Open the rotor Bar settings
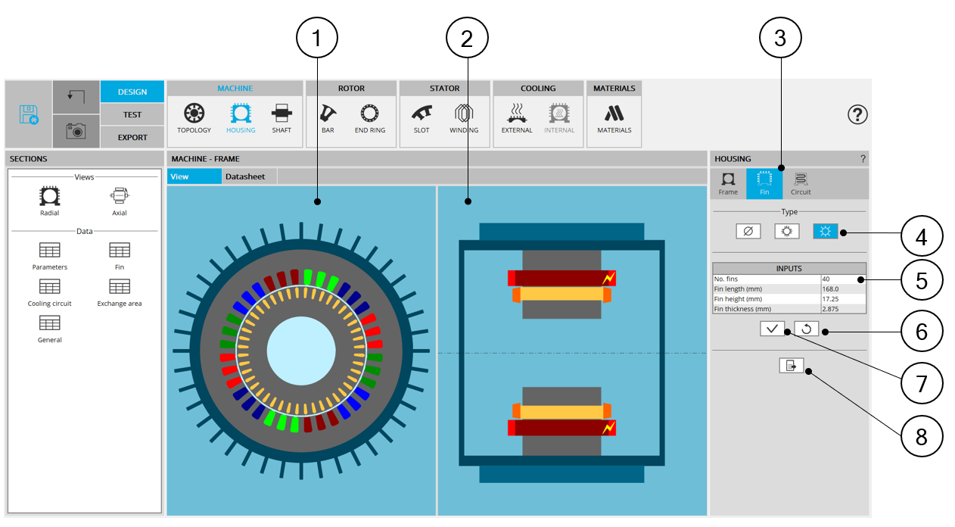The image size is (955, 527). tap(328, 114)
